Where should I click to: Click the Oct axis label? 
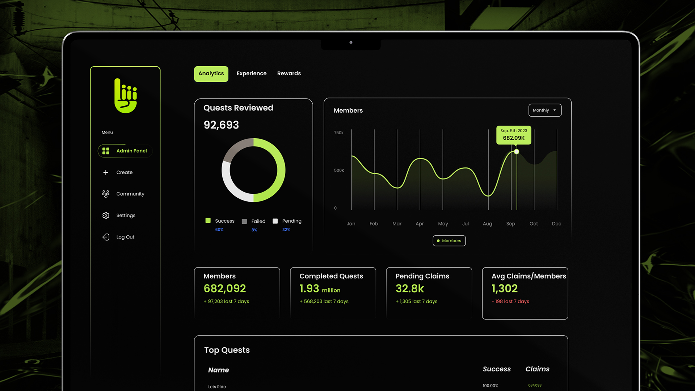point(534,224)
